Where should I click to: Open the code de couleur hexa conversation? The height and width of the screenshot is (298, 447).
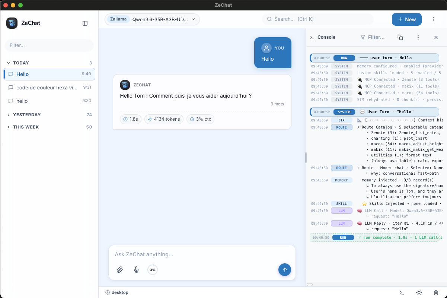pos(50,88)
